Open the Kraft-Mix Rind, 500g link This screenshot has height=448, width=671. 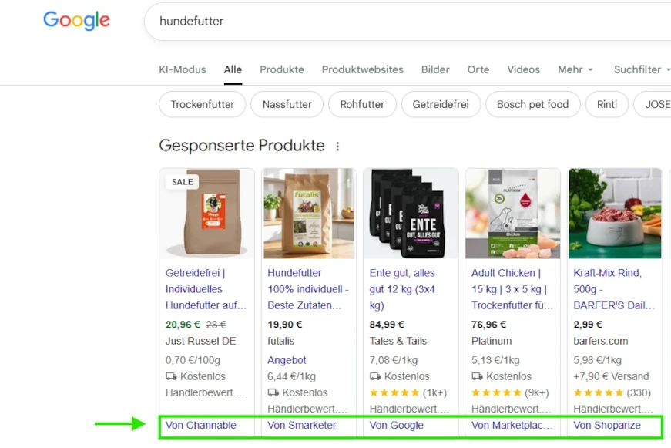tap(614, 289)
